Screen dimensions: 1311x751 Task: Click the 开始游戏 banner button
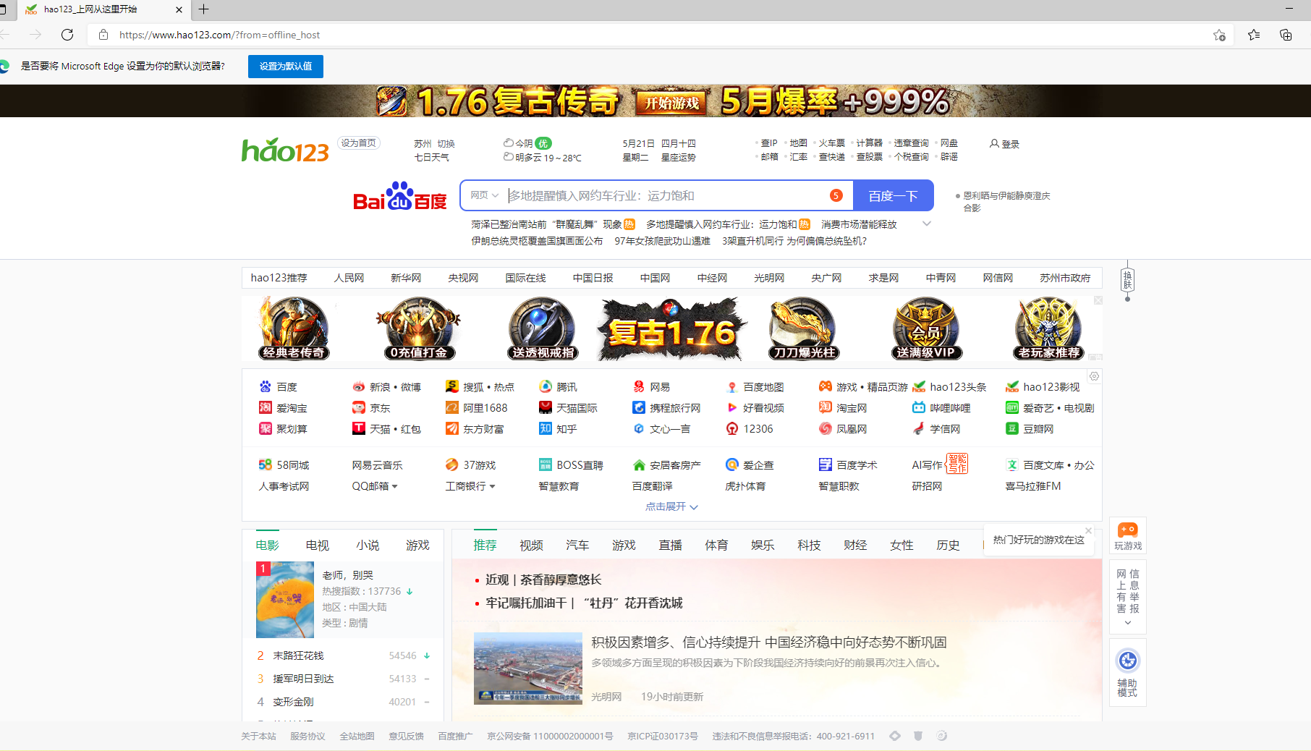pyautogui.click(x=672, y=103)
